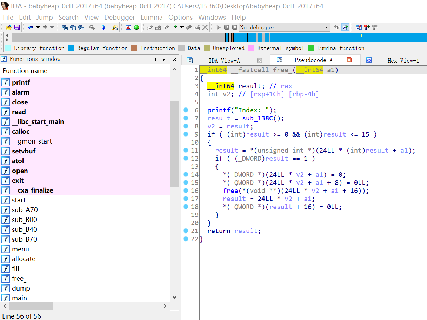Click the Save database floppy icon
The height and width of the screenshot is (320, 427).
click(17, 27)
